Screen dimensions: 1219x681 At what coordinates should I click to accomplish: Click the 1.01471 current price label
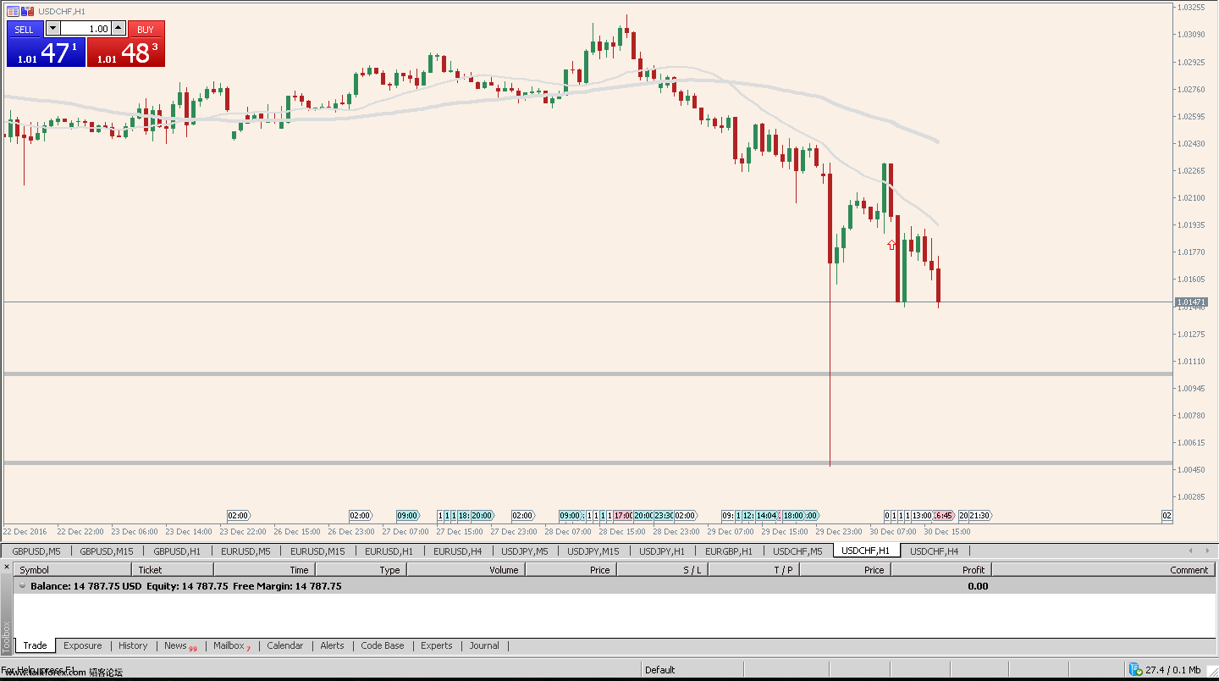1191,302
